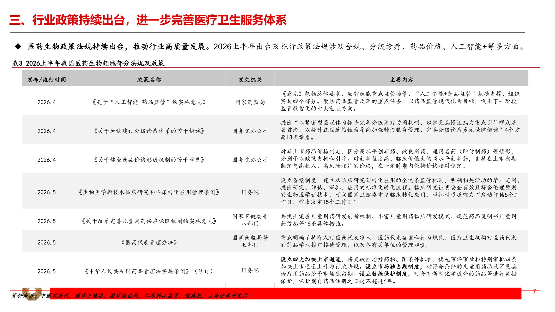The height and width of the screenshot is (312, 555).
Task: Click the content text starting 重点明确了持有人对医药代表准入
Action: 398,241
